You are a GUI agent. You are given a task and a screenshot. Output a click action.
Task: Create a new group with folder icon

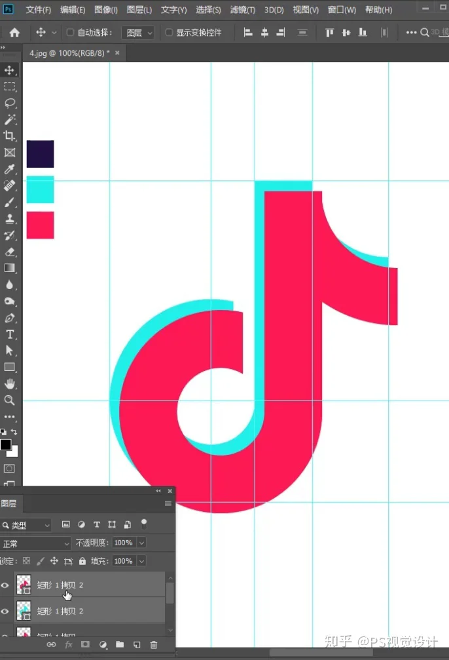[x=120, y=644]
